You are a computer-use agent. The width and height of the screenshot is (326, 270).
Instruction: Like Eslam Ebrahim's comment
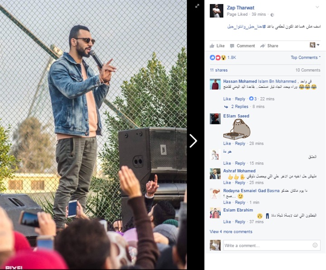tap(227, 222)
